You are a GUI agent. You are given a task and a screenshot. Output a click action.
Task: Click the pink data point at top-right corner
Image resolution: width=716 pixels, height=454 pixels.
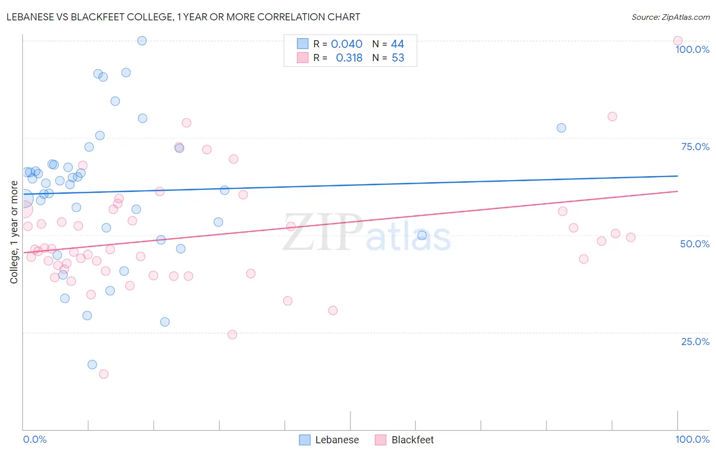click(x=678, y=41)
